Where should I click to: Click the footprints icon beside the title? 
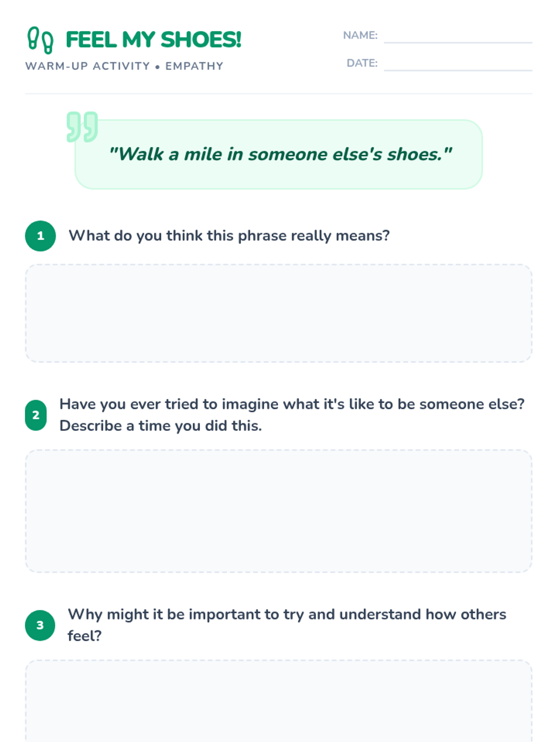click(40, 40)
